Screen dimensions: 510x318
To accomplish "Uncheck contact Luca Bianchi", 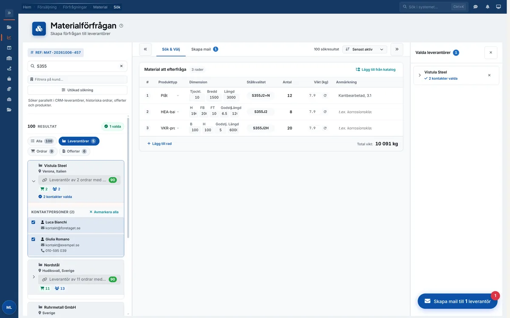I will [34, 222].
